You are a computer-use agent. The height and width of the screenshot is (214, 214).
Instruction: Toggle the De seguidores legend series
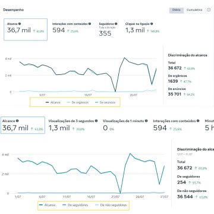75,205
